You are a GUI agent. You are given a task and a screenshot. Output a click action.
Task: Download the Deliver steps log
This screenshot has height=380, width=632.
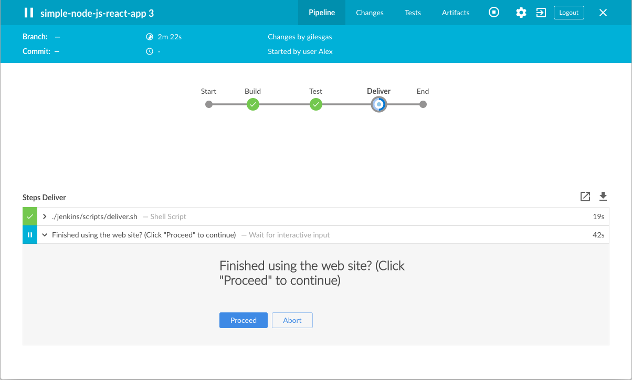603,197
